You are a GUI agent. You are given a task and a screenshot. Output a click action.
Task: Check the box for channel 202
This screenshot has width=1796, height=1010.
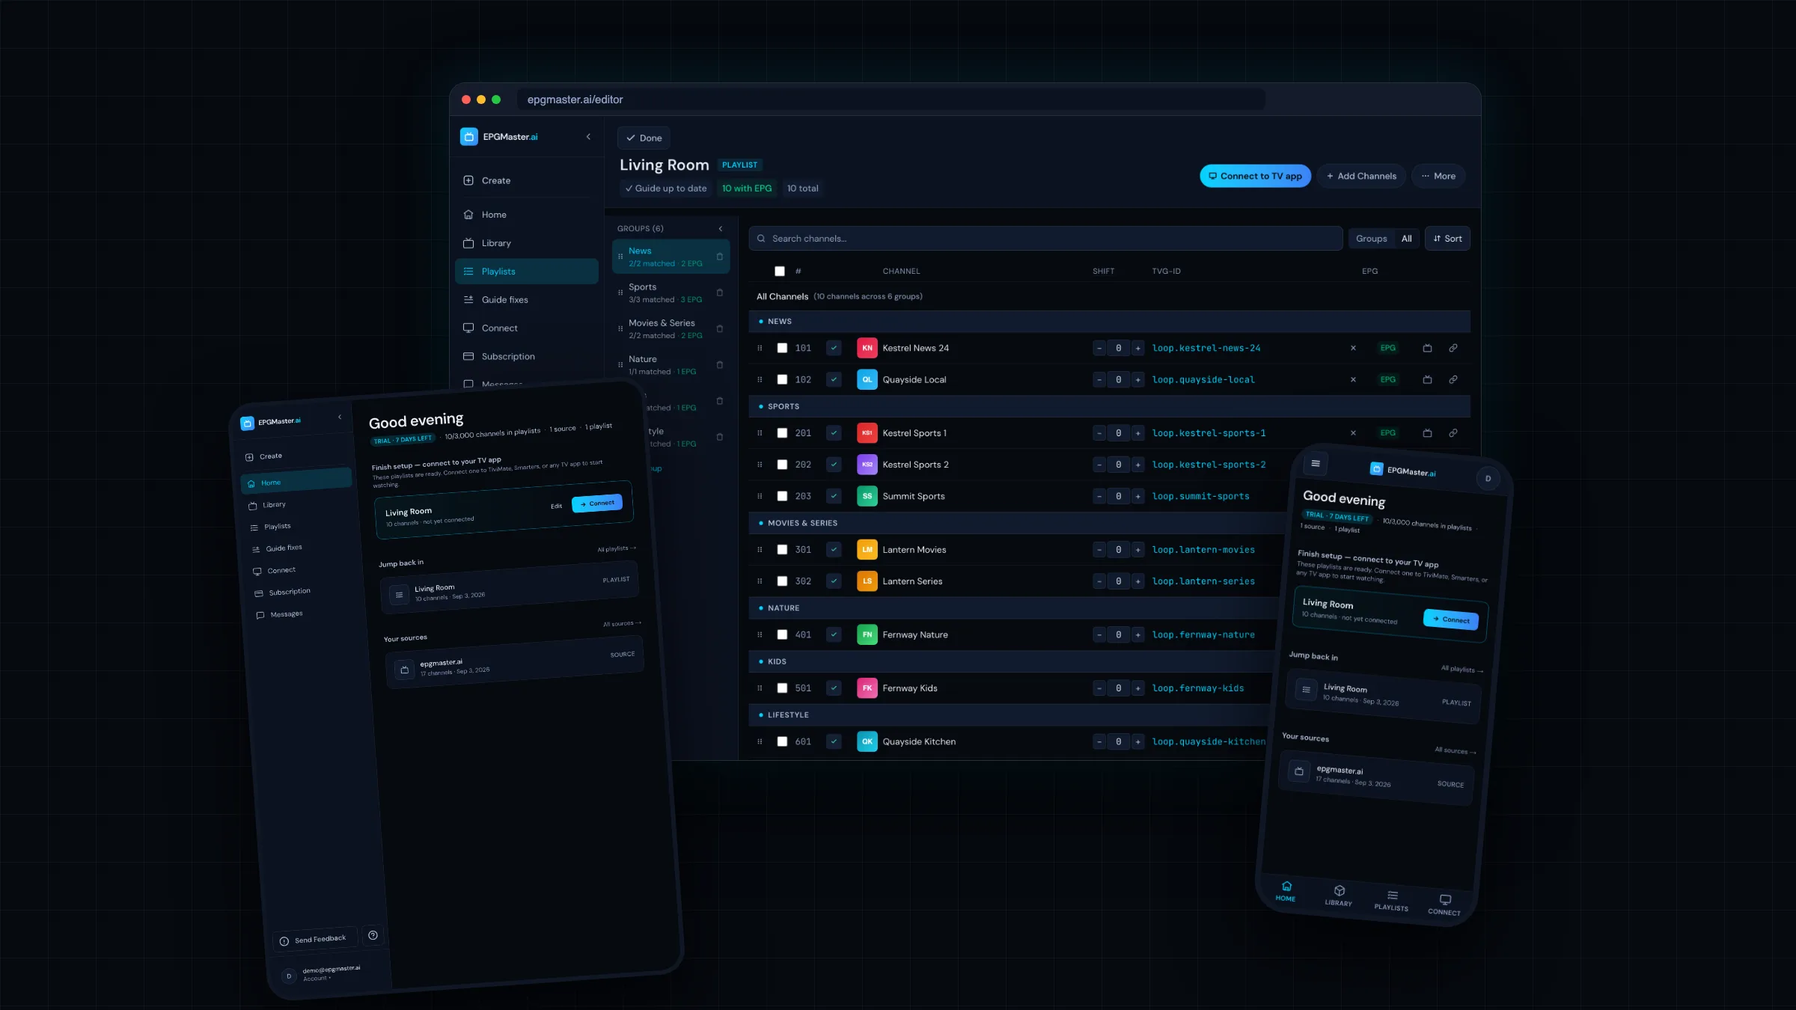782,465
